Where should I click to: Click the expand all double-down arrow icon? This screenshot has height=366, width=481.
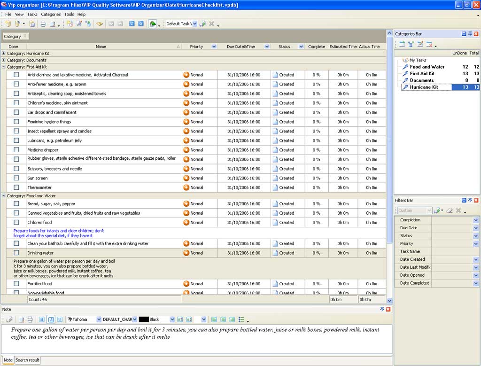click(x=132, y=24)
